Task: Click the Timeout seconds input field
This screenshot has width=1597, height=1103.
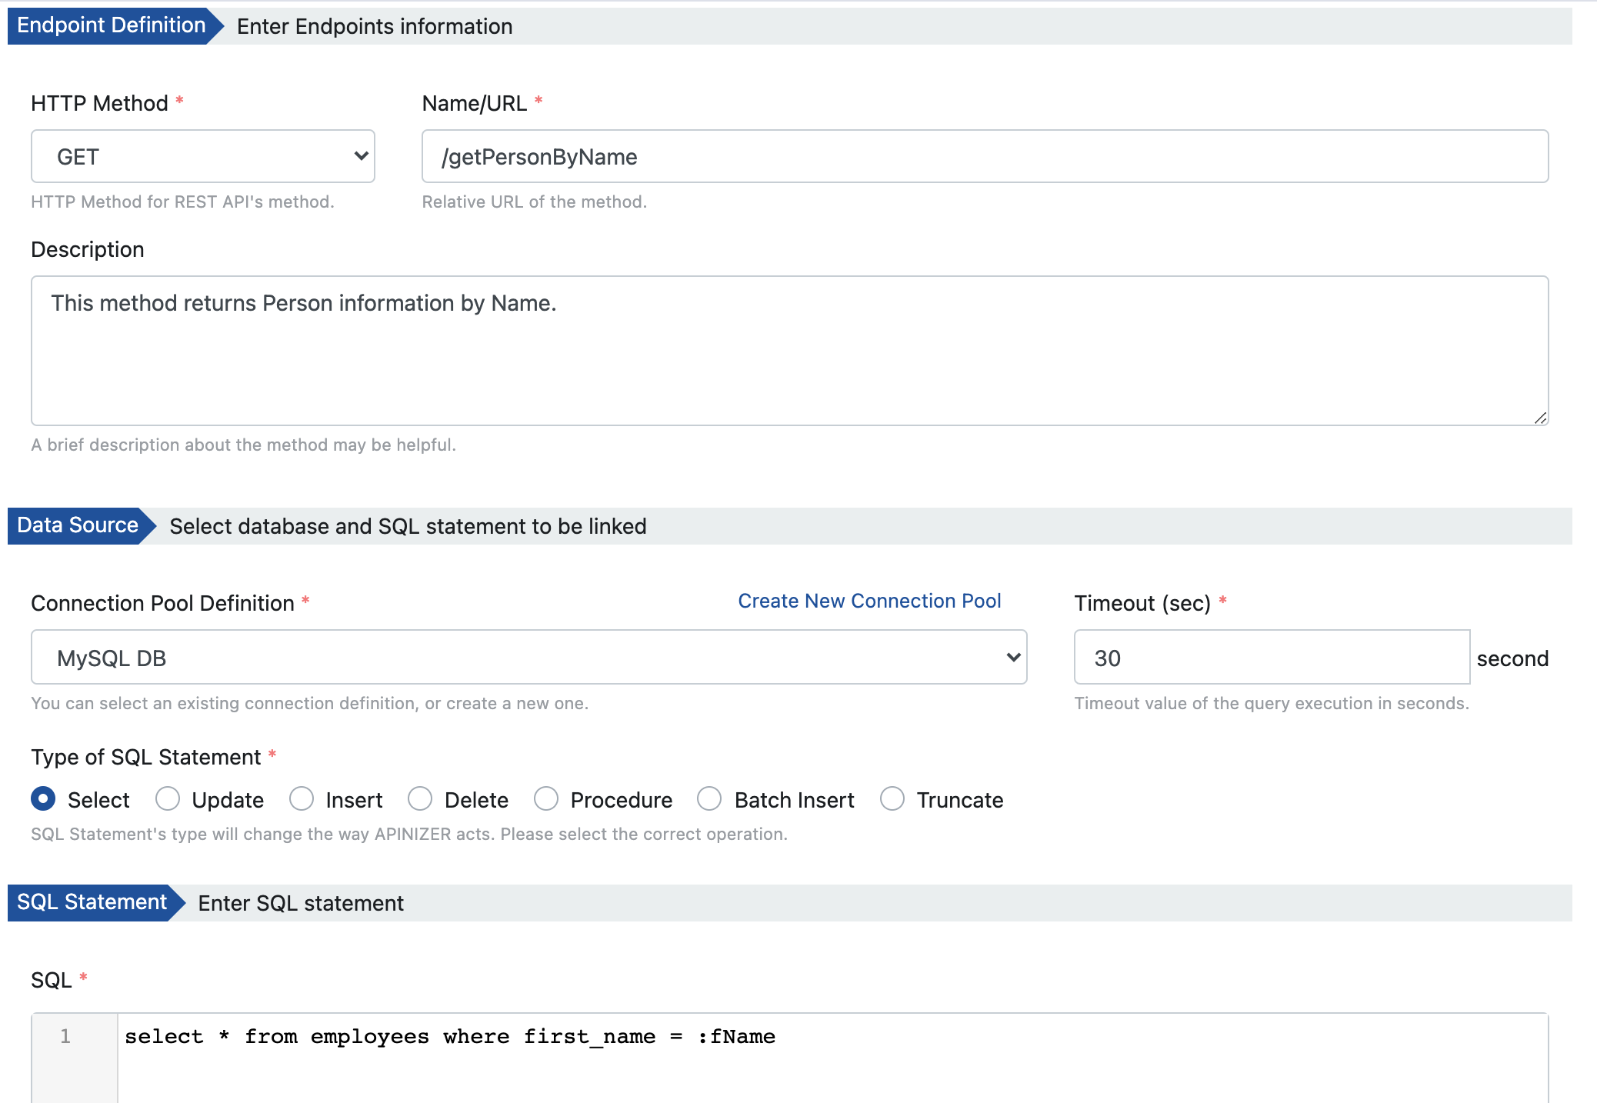Action: point(1271,658)
